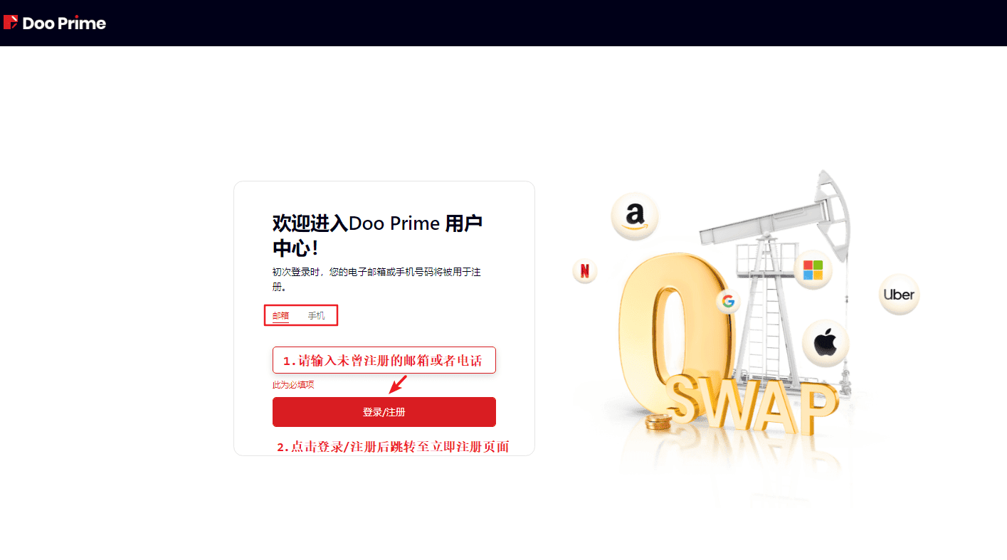Click the Apple logo bubble
The width and height of the screenshot is (1007, 560).
pyautogui.click(x=826, y=343)
